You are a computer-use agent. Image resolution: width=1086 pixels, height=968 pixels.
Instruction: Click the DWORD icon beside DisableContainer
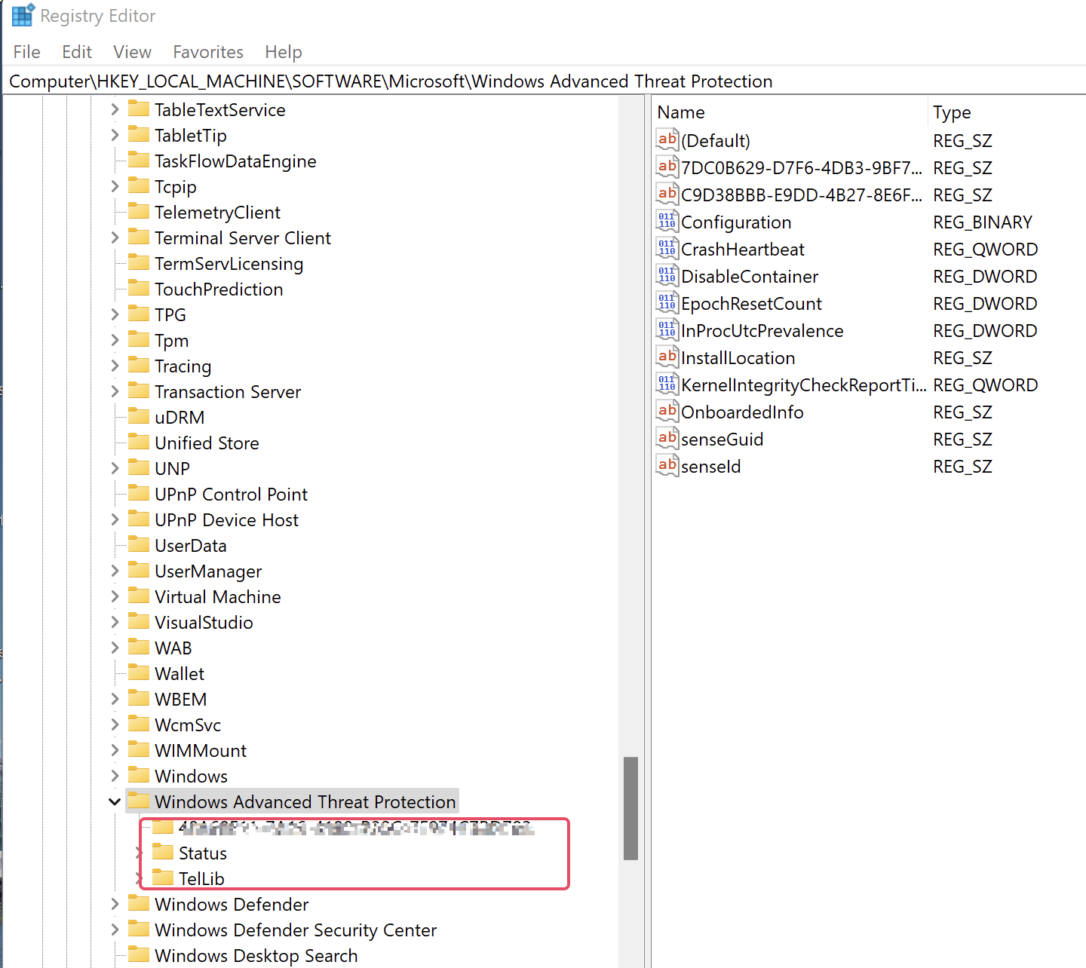point(667,275)
